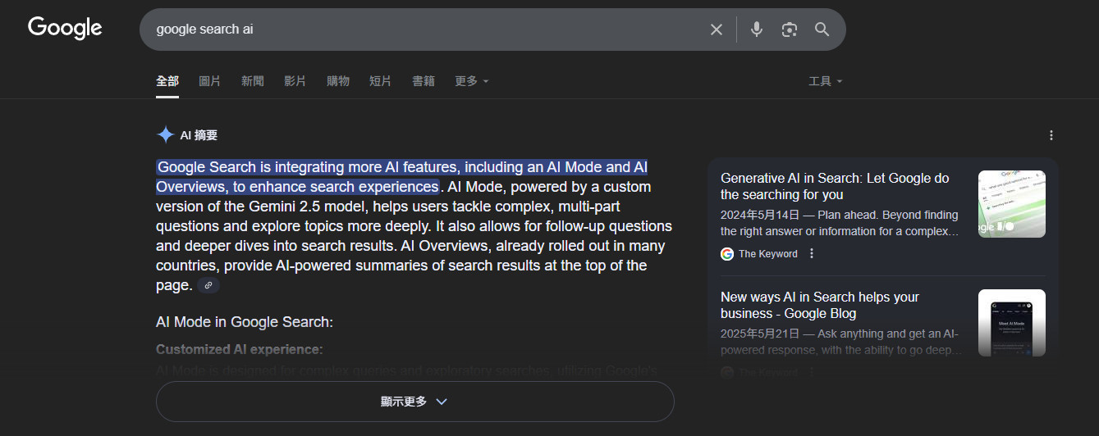Image resolution: width=1099 pixels, height=436 pixels.
Task: Clear the search box with the X icon
Action: click(x=717, y=30)
